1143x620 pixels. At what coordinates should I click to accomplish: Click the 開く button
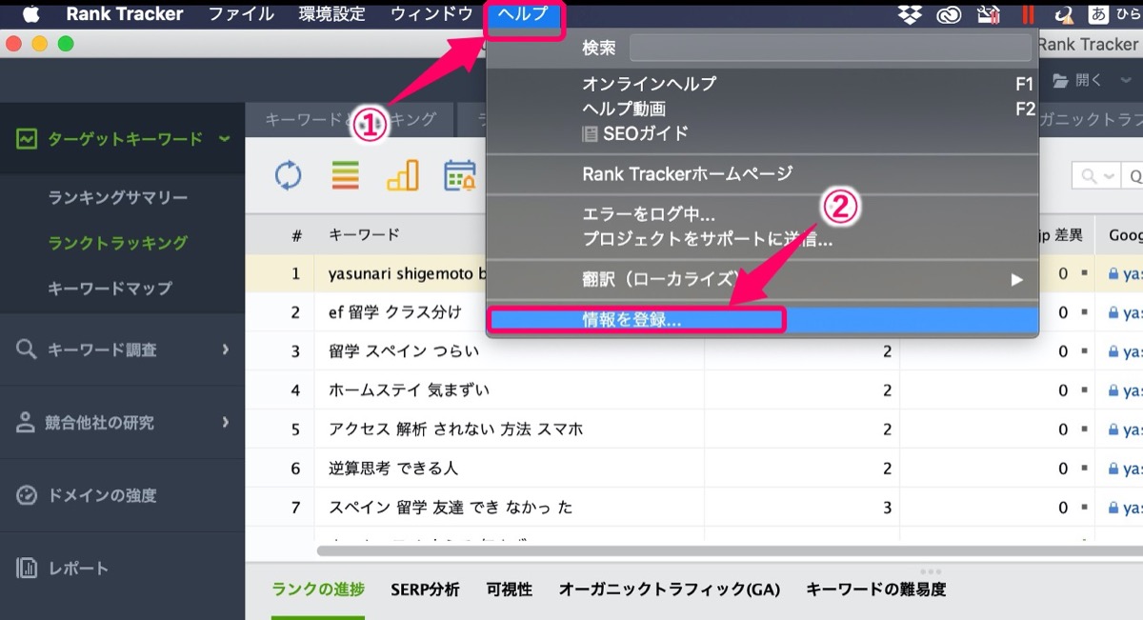1077,81
